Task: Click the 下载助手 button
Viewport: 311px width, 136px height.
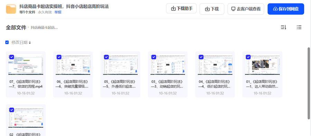Action: coord(181,9)
